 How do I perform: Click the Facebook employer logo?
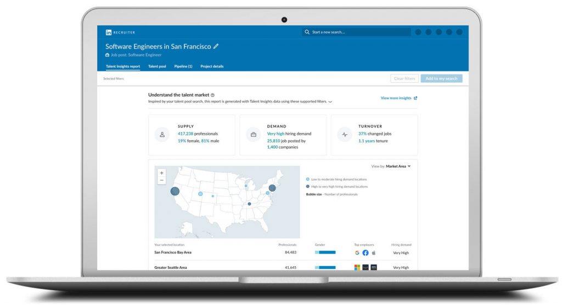[365, 253]
